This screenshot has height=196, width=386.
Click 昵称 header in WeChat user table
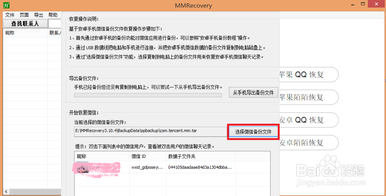tap(102, 156)
